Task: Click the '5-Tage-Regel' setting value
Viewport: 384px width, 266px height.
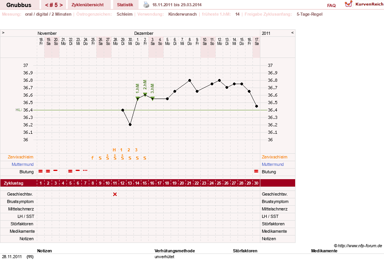Action: point(310,14)
